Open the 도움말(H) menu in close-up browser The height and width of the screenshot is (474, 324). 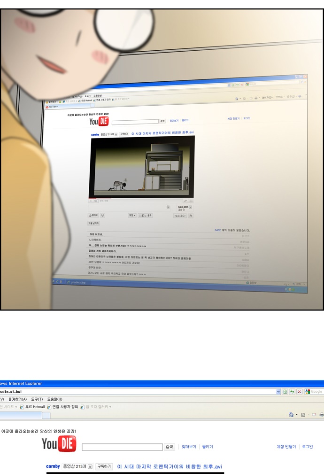coord(55,399)
